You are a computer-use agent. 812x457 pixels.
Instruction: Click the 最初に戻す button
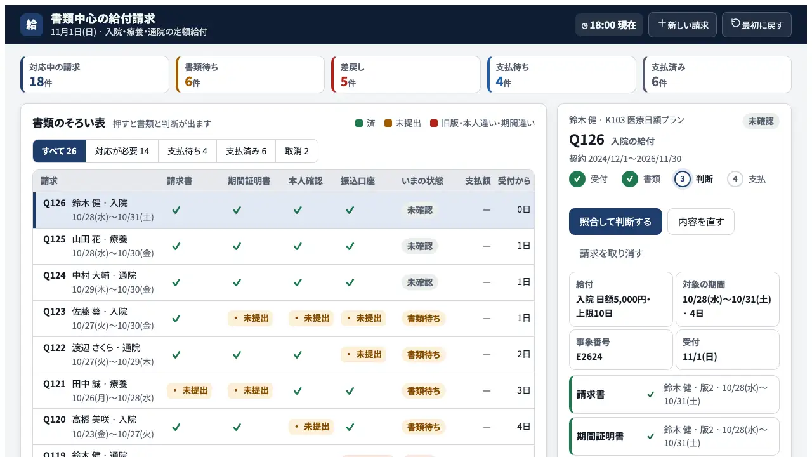coord(757,25)
